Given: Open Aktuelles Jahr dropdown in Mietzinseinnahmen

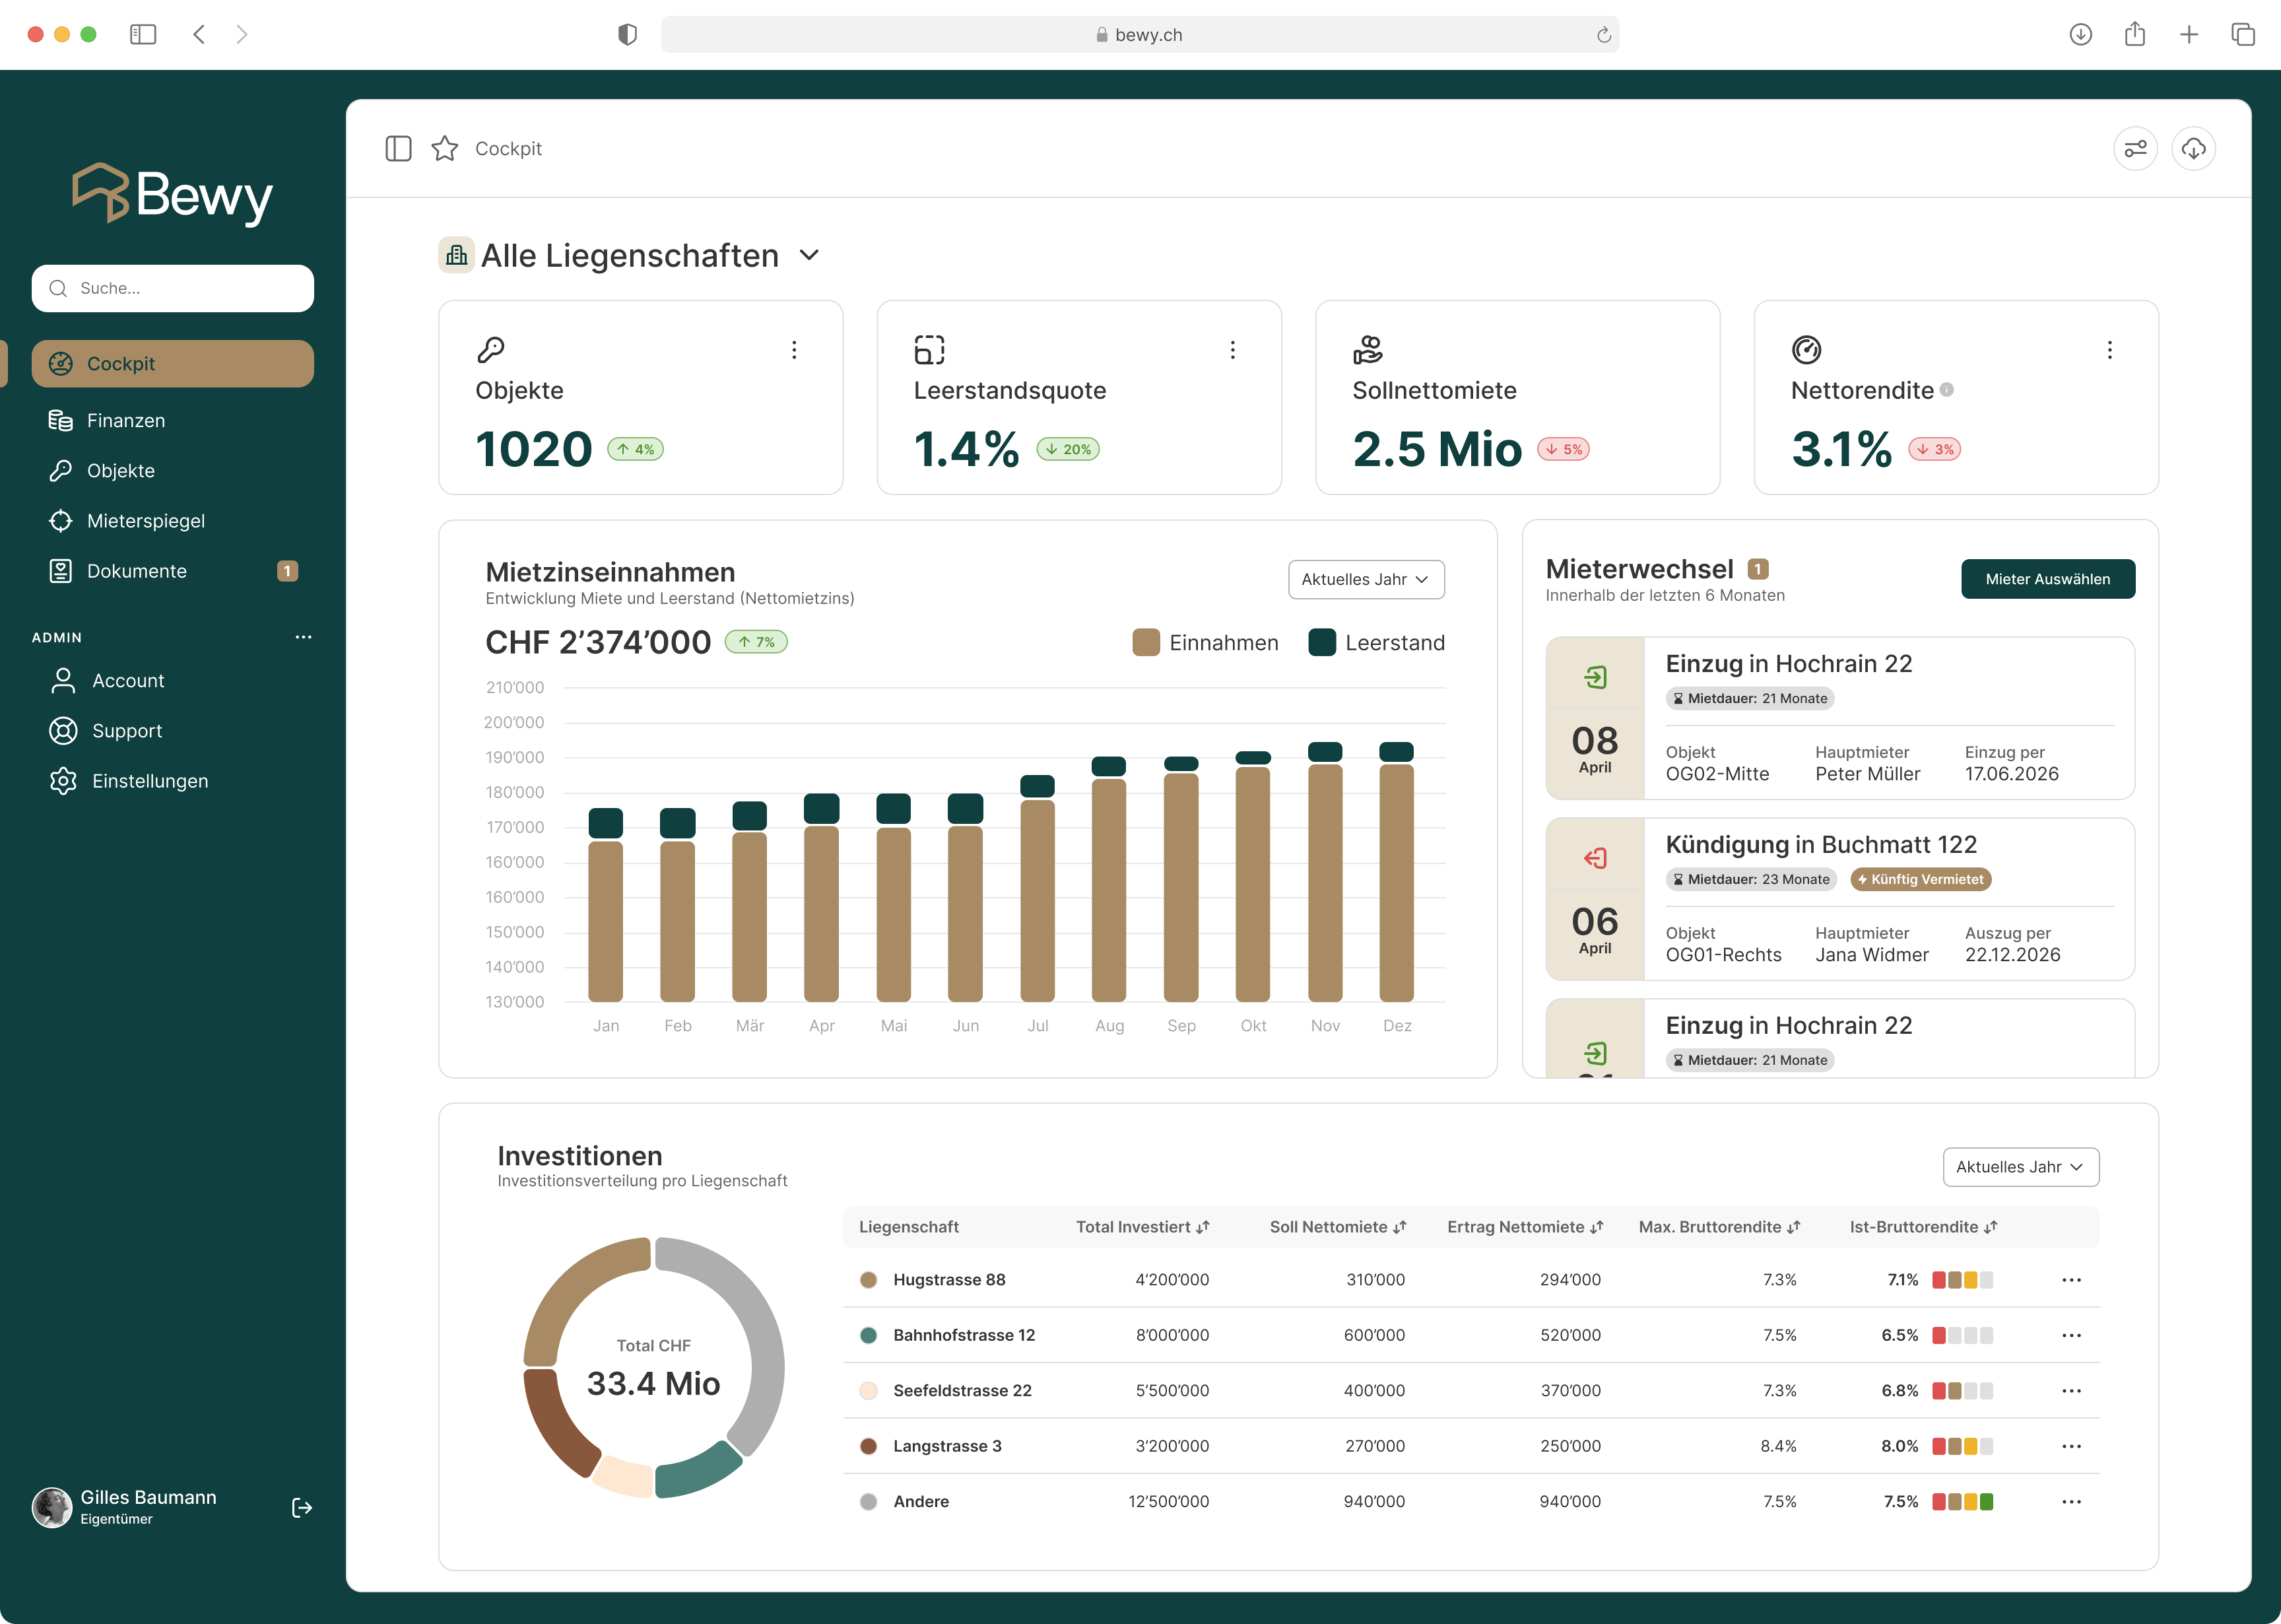Looking at the screenshot, I should coord(1366,580).
